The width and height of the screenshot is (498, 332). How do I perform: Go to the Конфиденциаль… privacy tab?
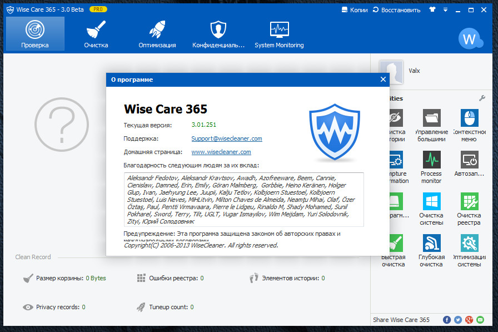pos(218,34)
